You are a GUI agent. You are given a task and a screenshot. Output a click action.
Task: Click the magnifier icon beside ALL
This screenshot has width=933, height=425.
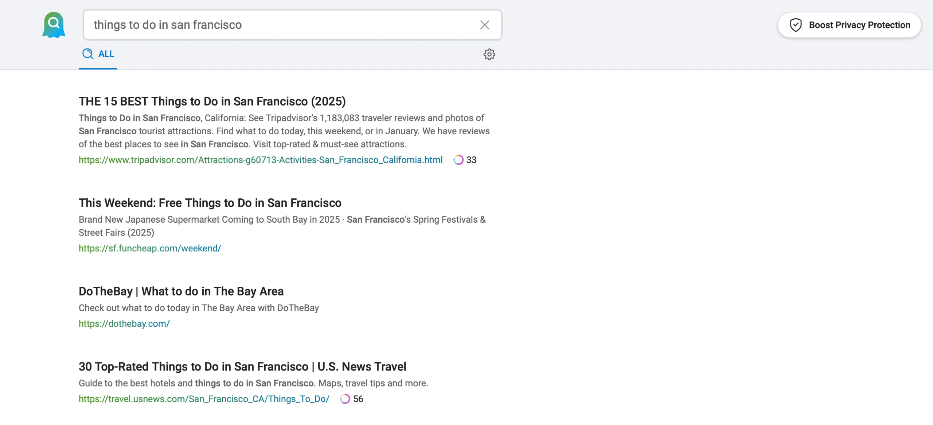pyautogui.click(x=87, y=54)
